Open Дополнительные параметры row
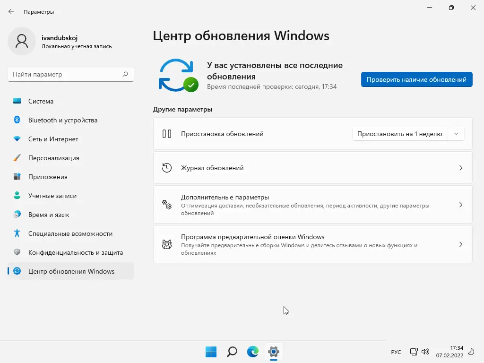484x363 pixels. click(x=313, y=205)
